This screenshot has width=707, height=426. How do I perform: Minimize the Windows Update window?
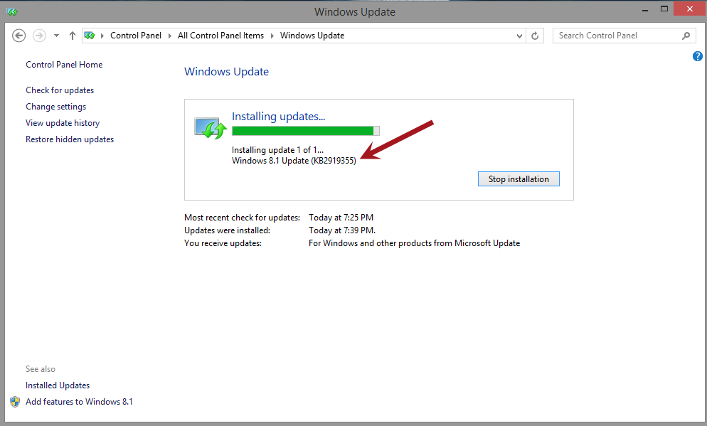645,9
